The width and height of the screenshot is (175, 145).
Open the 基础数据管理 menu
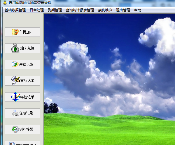pyautogui.click(x=15, y=10)
